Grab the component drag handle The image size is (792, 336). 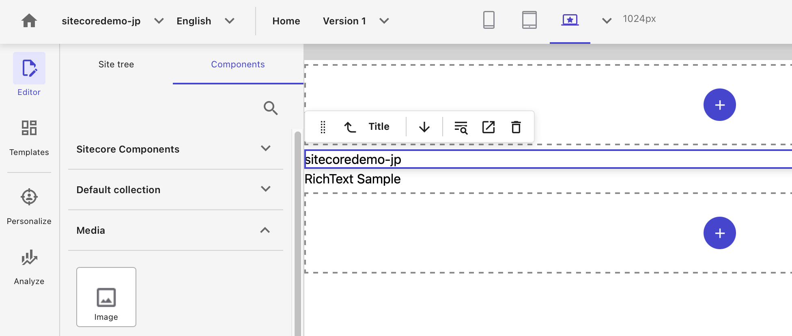pos(323,127)
